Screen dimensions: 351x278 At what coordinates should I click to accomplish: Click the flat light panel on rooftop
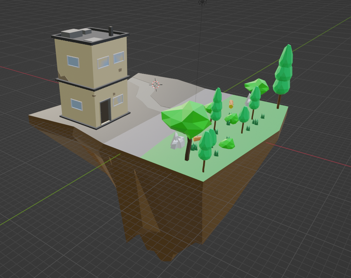pos(94,40)
